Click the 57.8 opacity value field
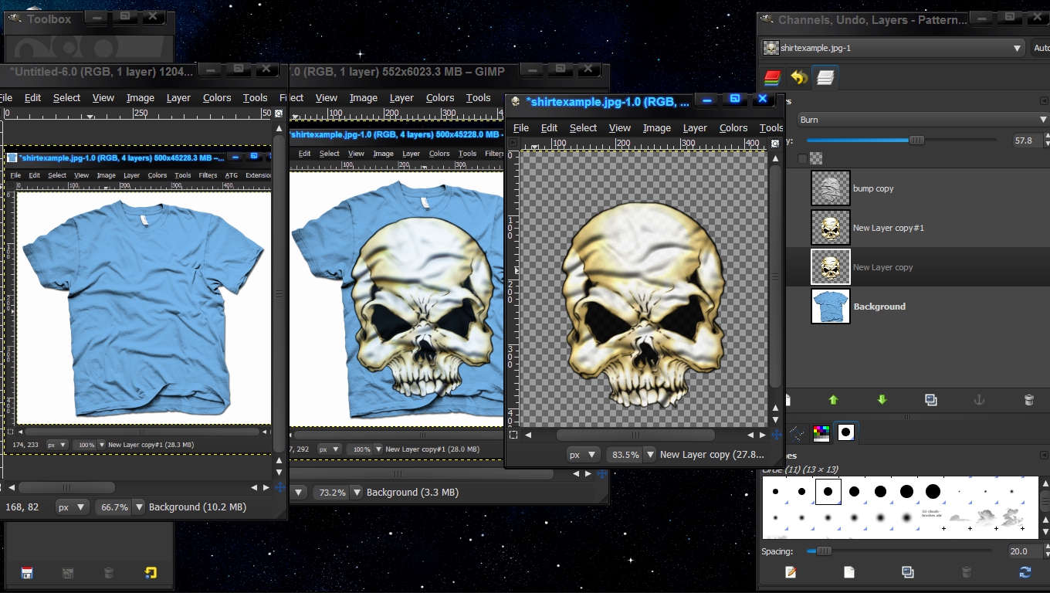1050x593 pixels. click(x=1025, y=141)
